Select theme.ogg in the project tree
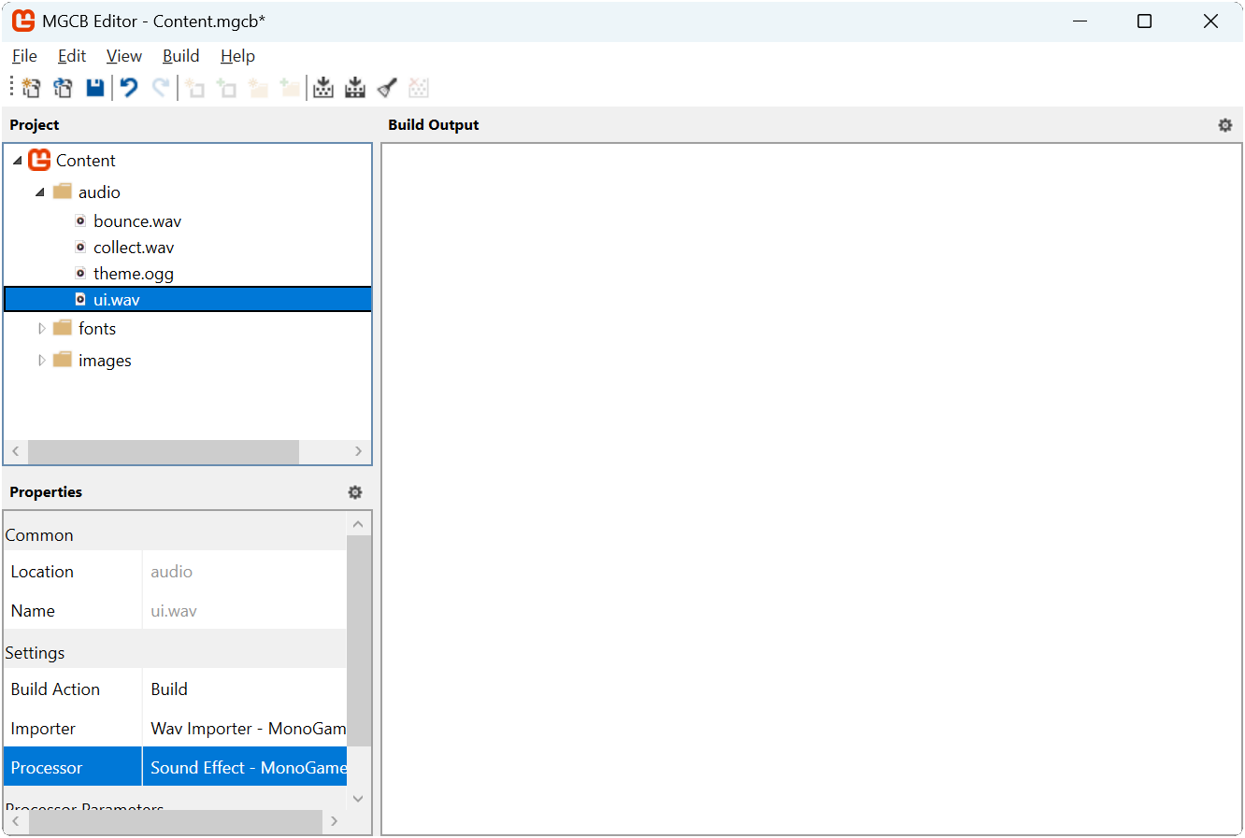Viewport: 1245px width, 838px height. click(x=134, y=273)
